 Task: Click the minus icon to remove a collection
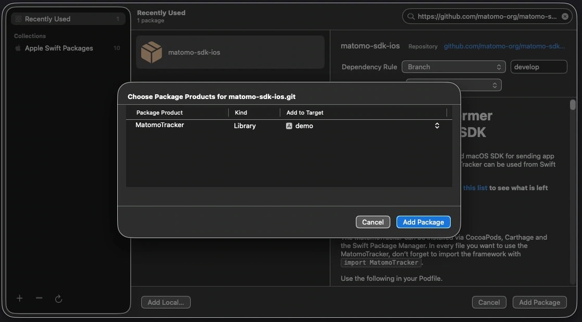point(39,298)
